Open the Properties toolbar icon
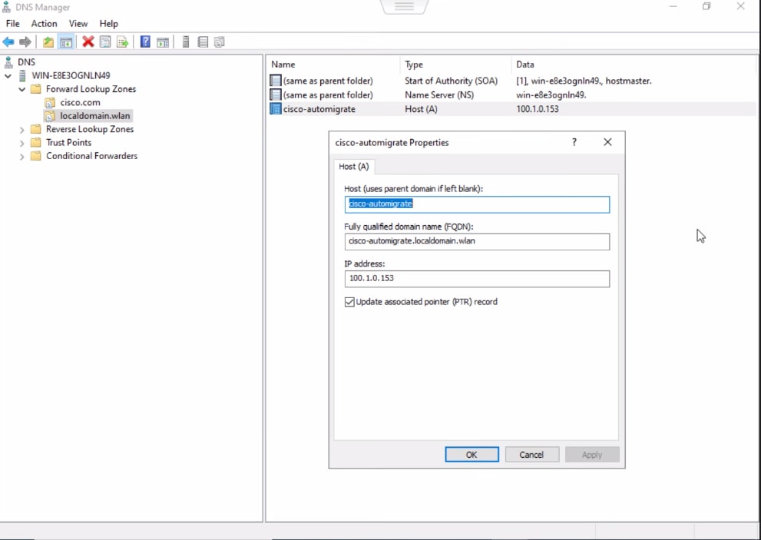This screenshot has width=761, height=540. [x=104, y=41]
